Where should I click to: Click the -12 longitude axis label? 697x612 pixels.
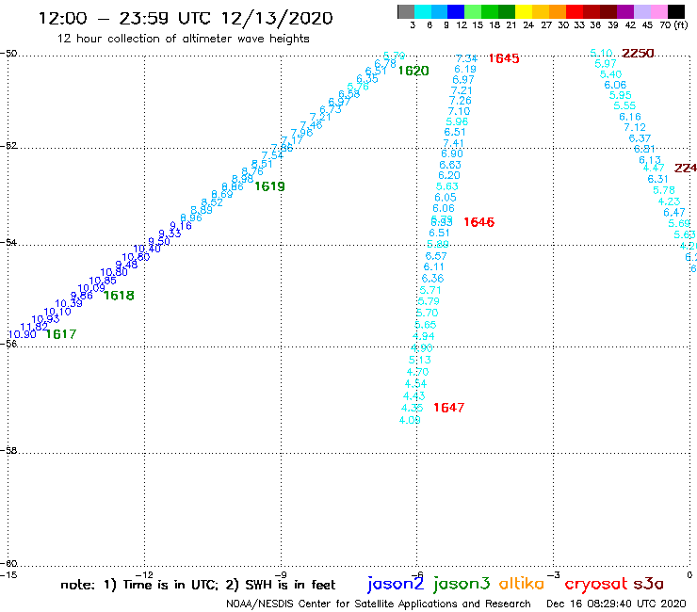tap(144, 575)
